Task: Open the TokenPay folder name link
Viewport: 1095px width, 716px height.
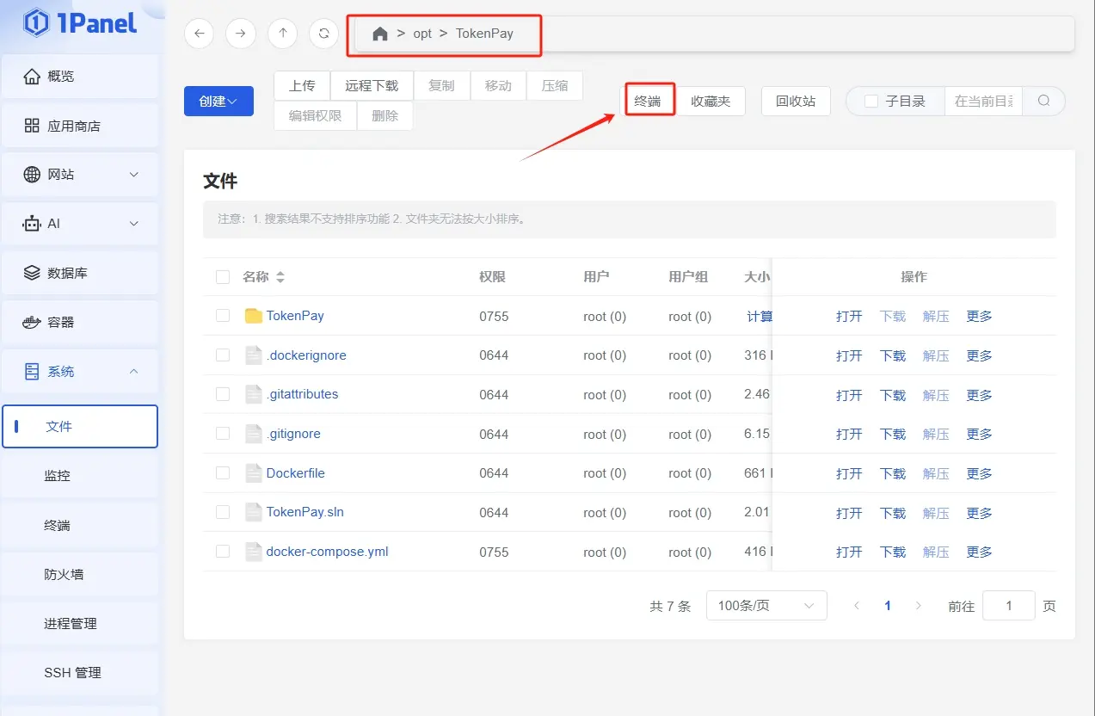Action: coord(295,316)
